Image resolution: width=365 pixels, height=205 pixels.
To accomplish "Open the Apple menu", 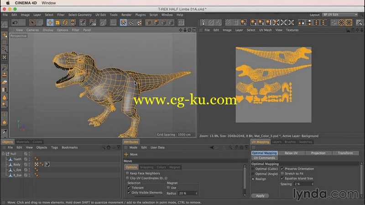I will (x=8, y=3).
